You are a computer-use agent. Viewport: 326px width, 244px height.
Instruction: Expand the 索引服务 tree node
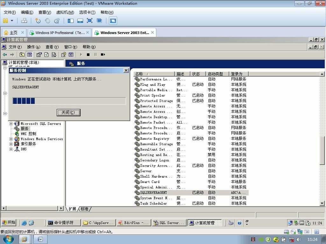coord(11,144)
